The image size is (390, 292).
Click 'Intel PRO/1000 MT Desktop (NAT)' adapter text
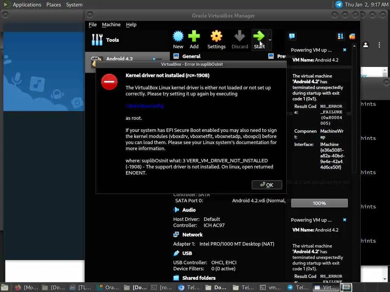point(237,244)
